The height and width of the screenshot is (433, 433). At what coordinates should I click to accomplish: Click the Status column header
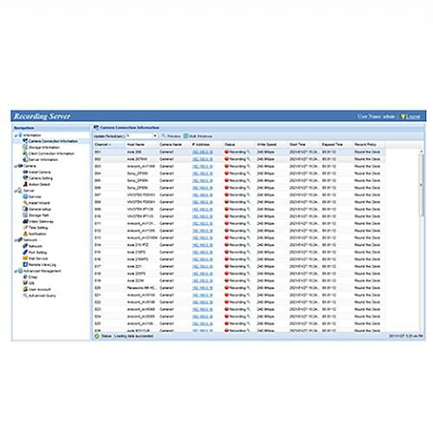[x=239, y=145]
